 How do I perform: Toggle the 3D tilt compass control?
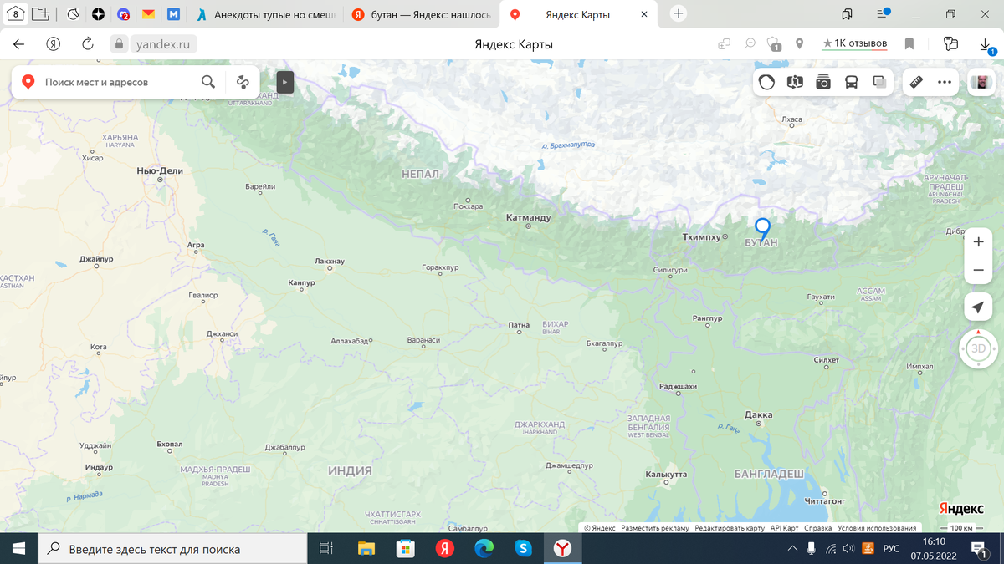click(x=978, y=349)
